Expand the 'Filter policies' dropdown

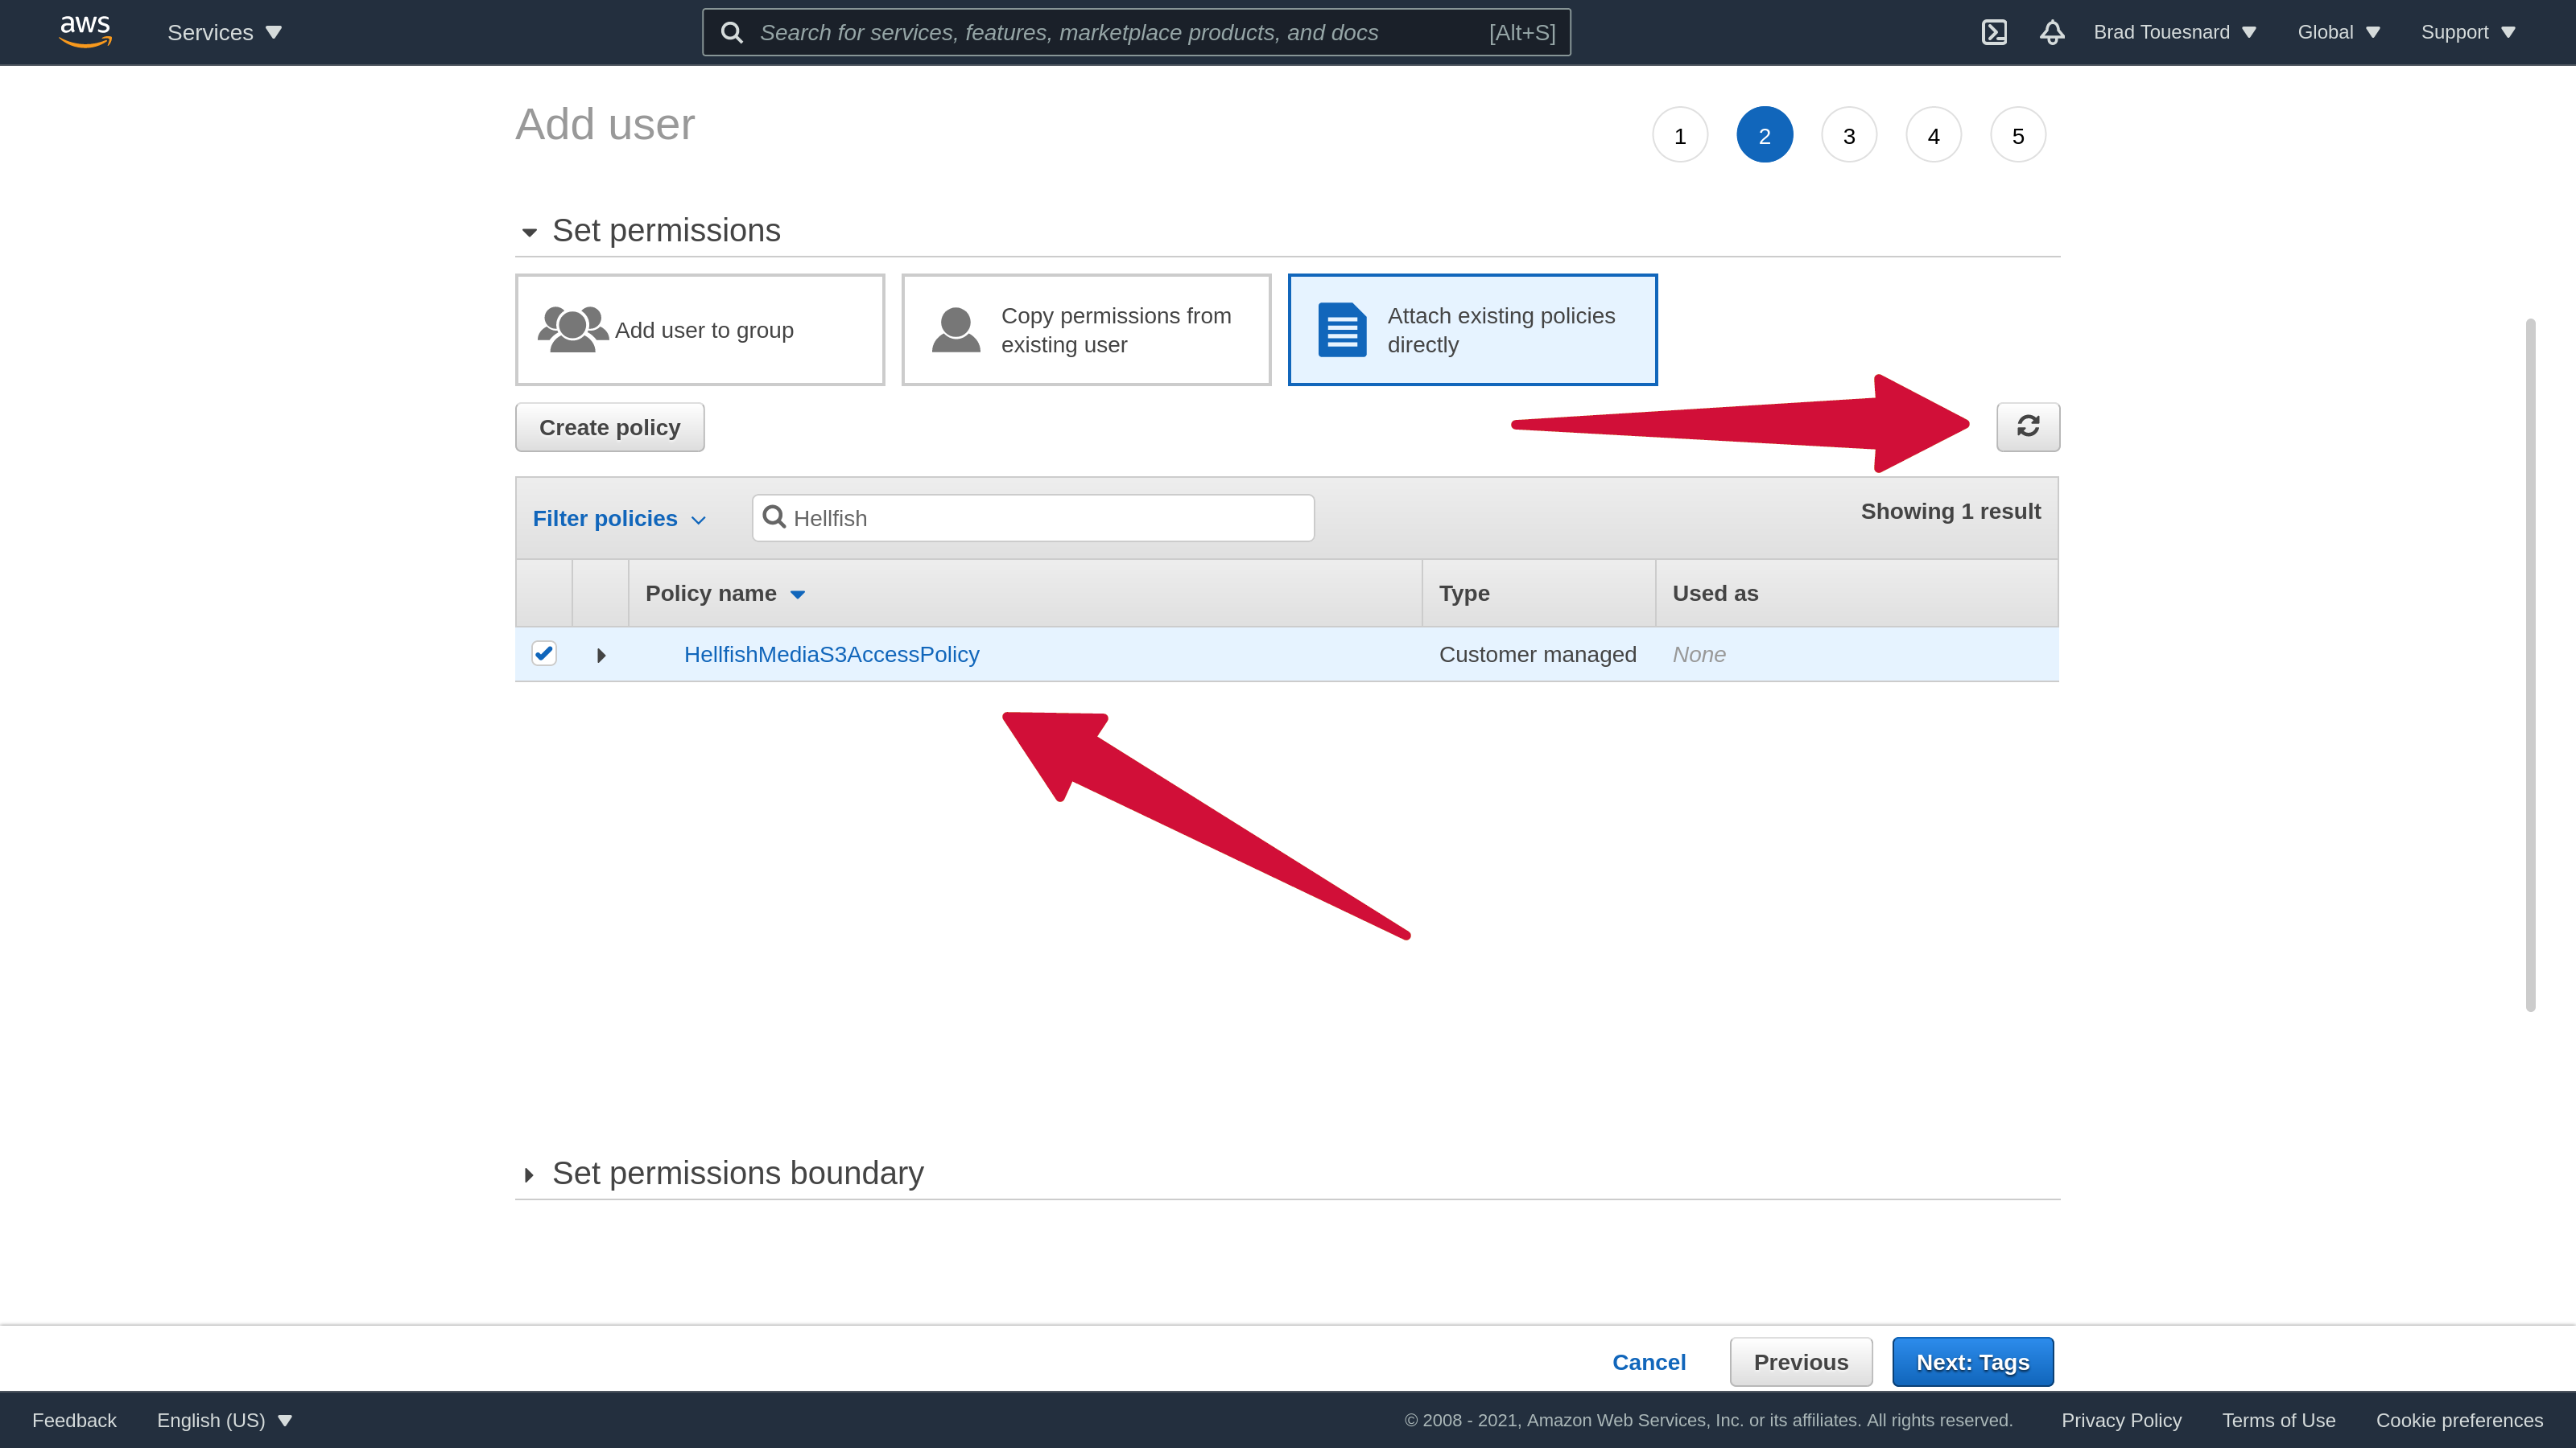(x=619, y=518)
